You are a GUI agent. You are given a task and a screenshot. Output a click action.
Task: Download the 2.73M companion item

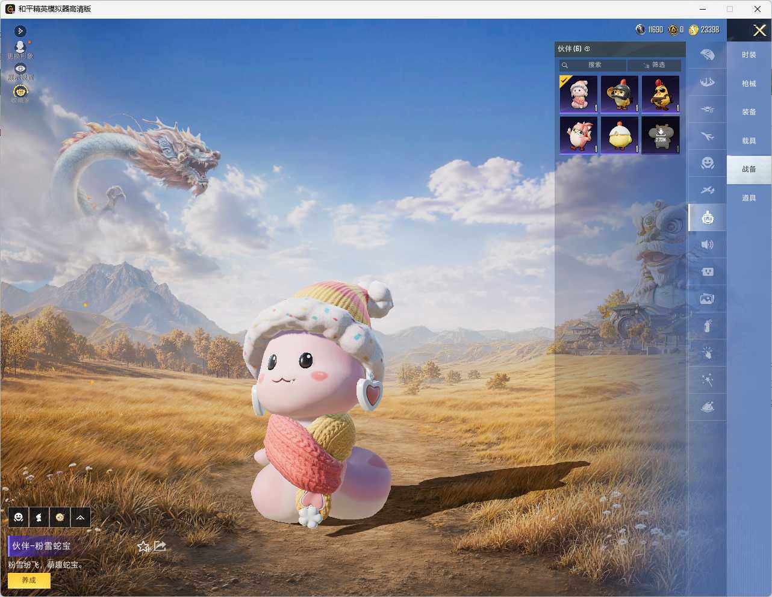661,135
